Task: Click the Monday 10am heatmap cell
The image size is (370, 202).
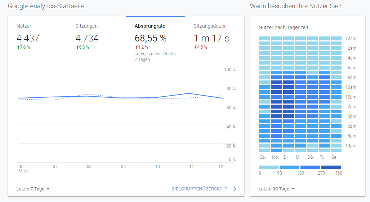Action: point(276,87)
